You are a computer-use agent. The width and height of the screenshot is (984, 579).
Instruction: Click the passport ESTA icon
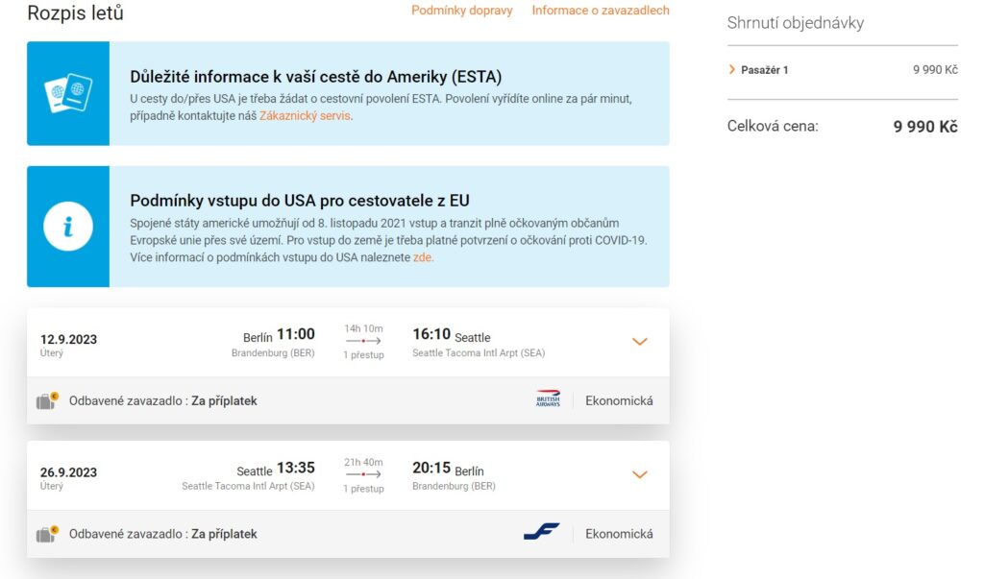68,94
